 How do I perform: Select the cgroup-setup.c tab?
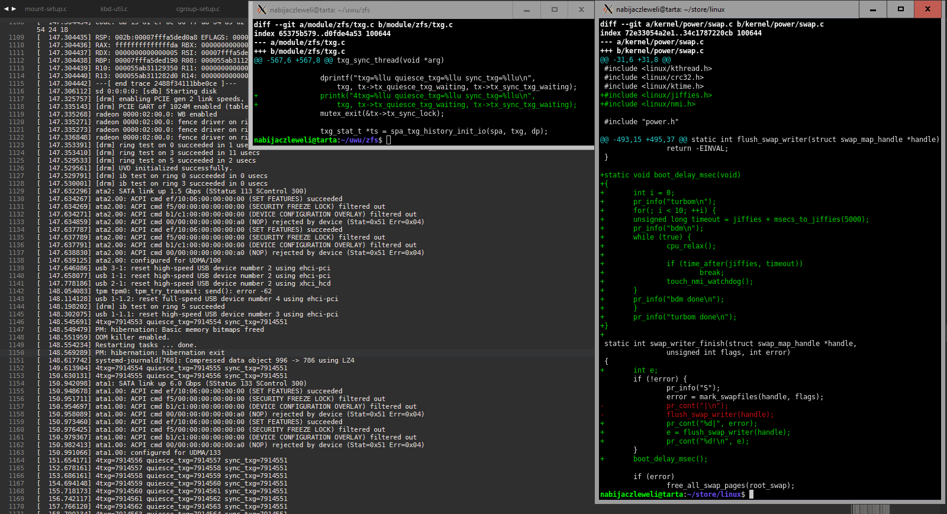(198, 9)
